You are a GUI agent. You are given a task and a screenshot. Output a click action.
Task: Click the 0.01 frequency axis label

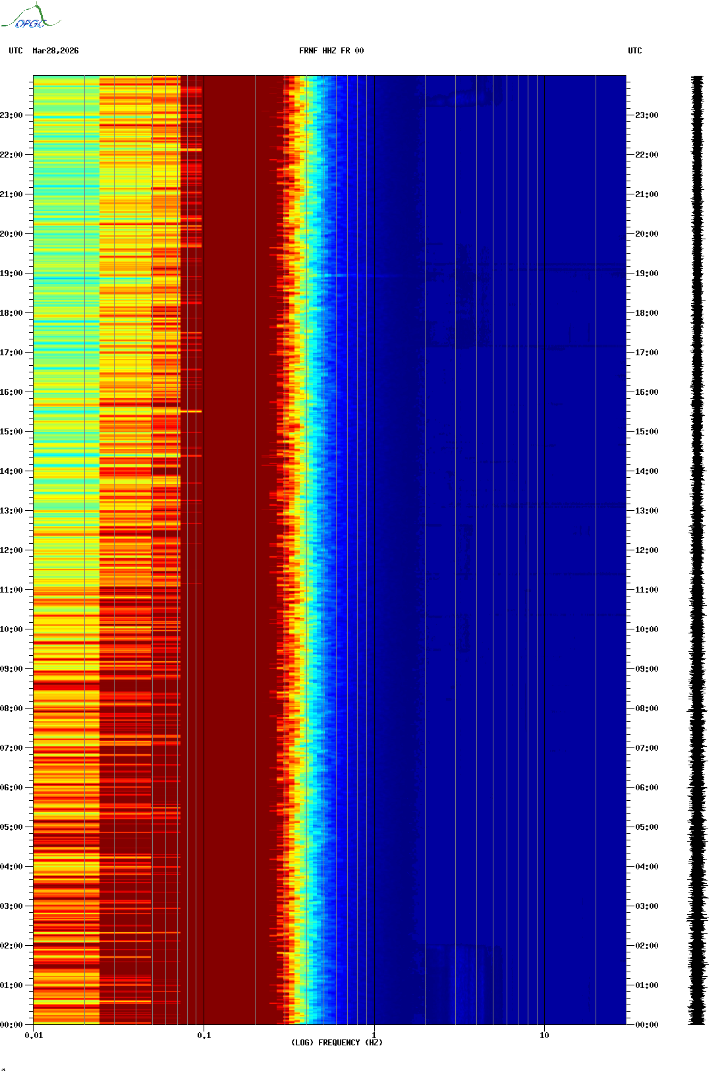(x=34, y=1035)
